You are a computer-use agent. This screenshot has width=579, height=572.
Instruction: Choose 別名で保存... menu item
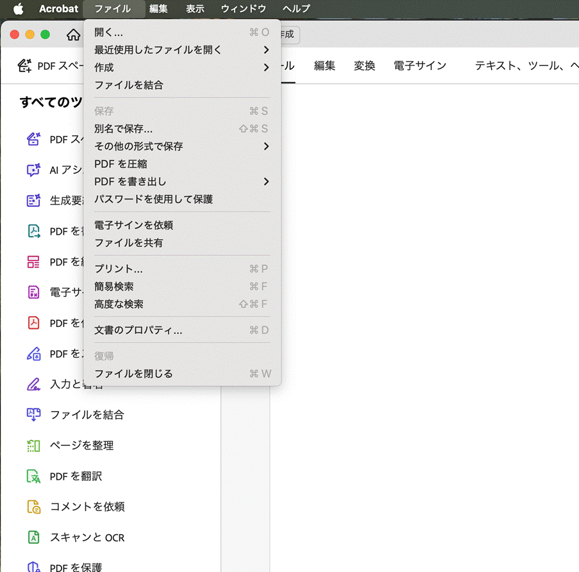click(x=182, y=128)
